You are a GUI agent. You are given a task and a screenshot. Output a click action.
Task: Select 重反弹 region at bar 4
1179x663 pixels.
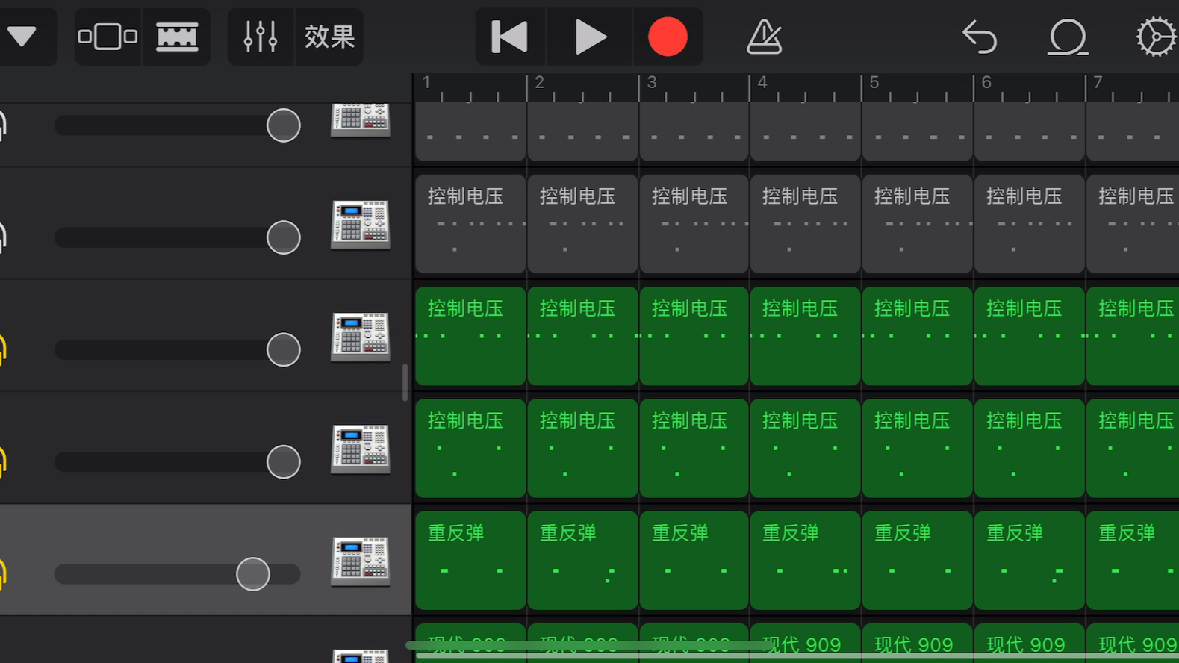tap(805, 560)
